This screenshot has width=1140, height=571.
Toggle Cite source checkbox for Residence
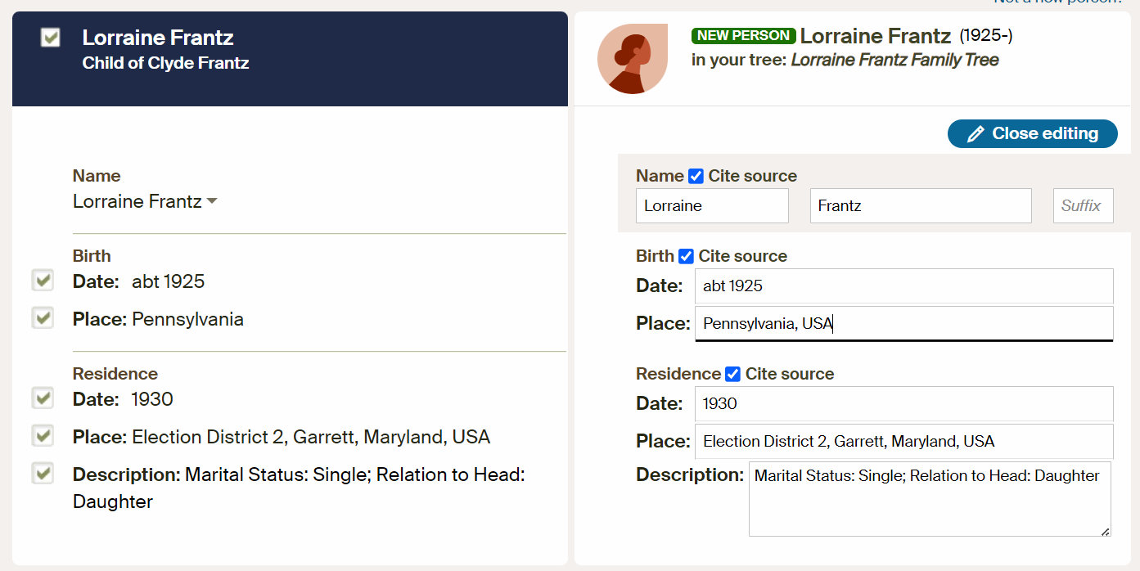click(733, 374)
